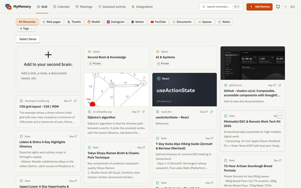Open Minimalist EDC & Remote Work Tech Kit note
Viewport: 301px width, 188px height.
pos(253,131)
